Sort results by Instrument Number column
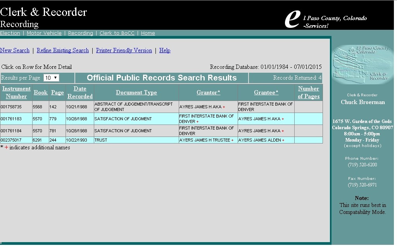Viewport: 397px width, 246px height. click(16, 92)
